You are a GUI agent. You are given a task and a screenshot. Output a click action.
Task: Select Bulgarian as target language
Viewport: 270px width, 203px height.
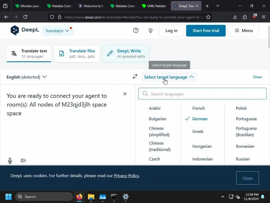[158, 119]
